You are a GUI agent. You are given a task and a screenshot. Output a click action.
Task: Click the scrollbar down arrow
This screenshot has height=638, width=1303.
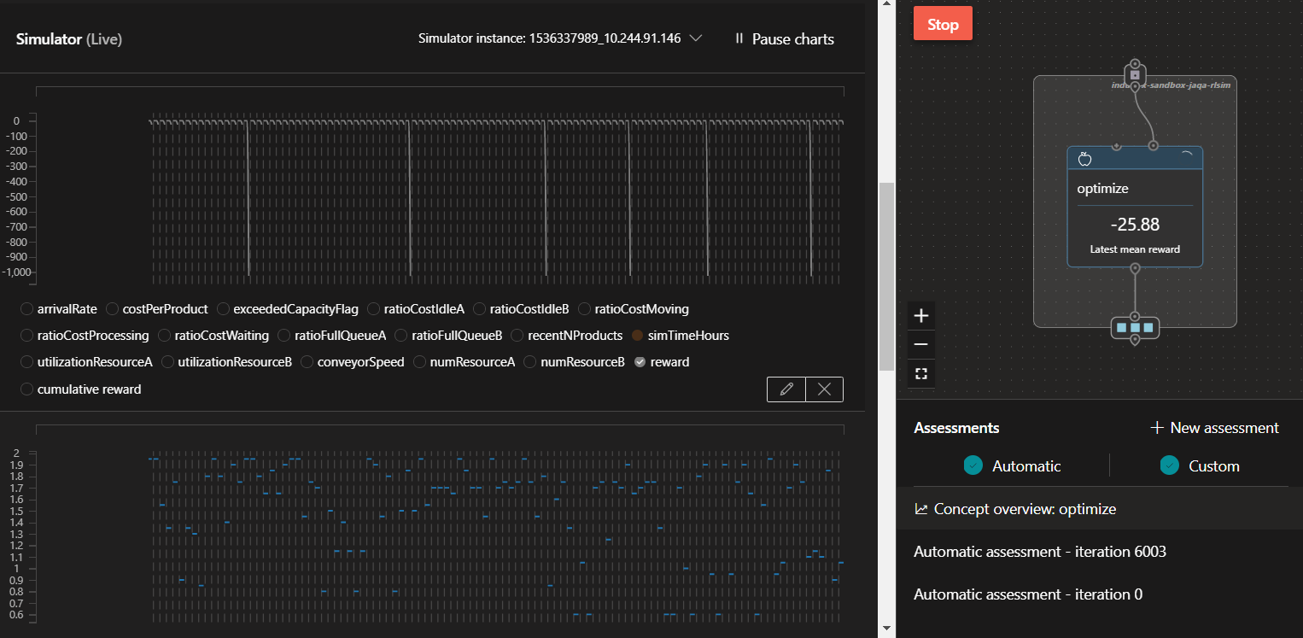pos(886,629)
